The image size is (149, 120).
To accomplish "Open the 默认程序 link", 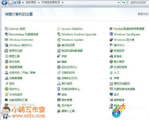I will click(119, 62).
